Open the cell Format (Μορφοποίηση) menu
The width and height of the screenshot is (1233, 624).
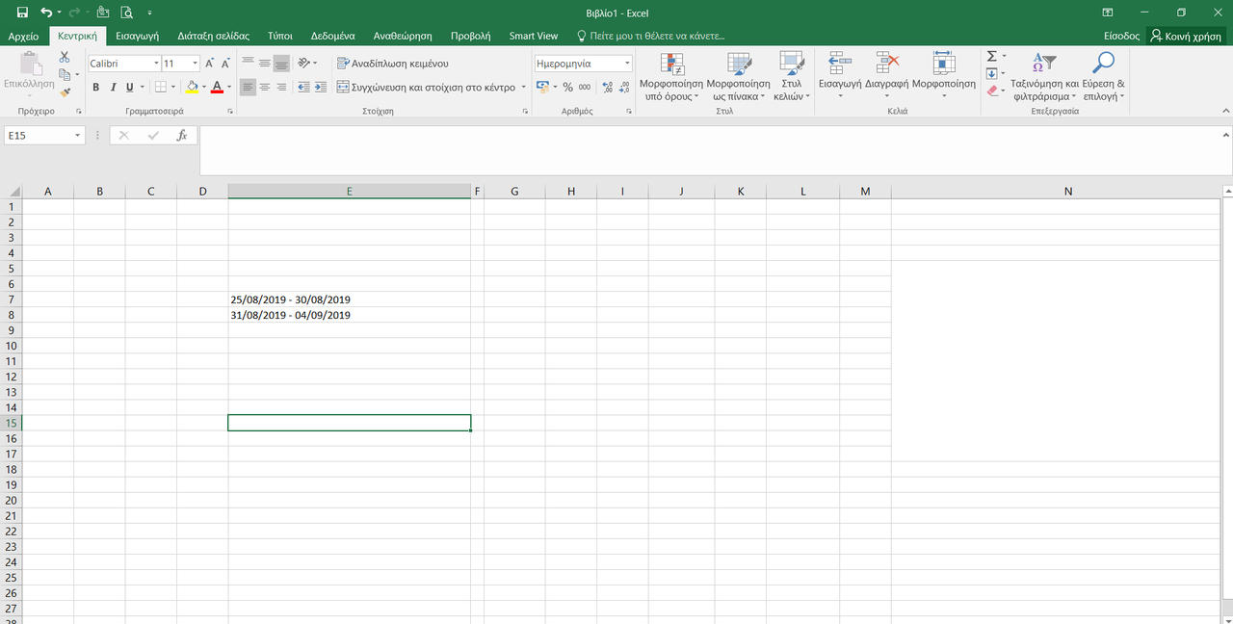click(943, 76)
